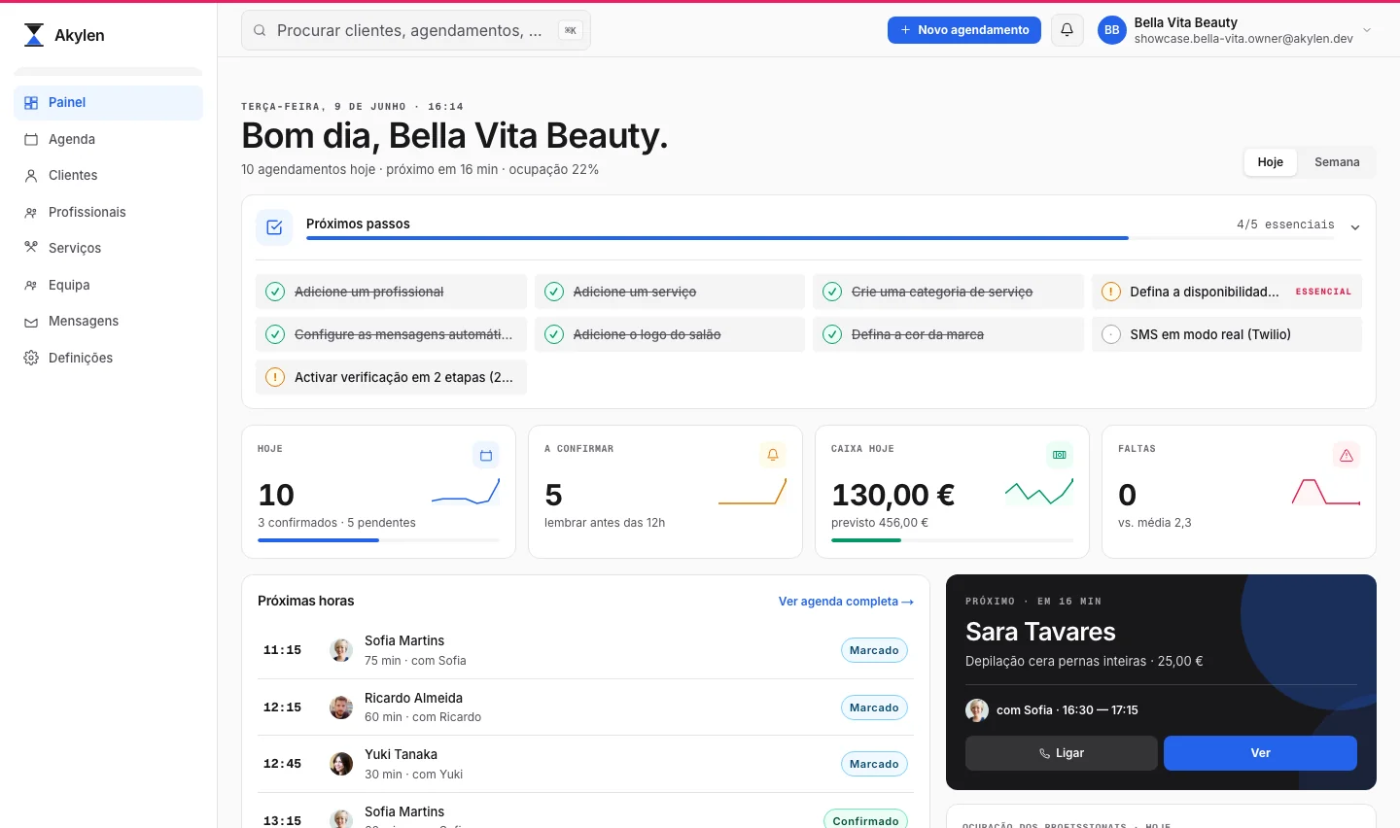The width and height of the screenshot is (1400, 828).
Task: Focus the 'Procurar clientes' search field
Action: click(416, 30)
